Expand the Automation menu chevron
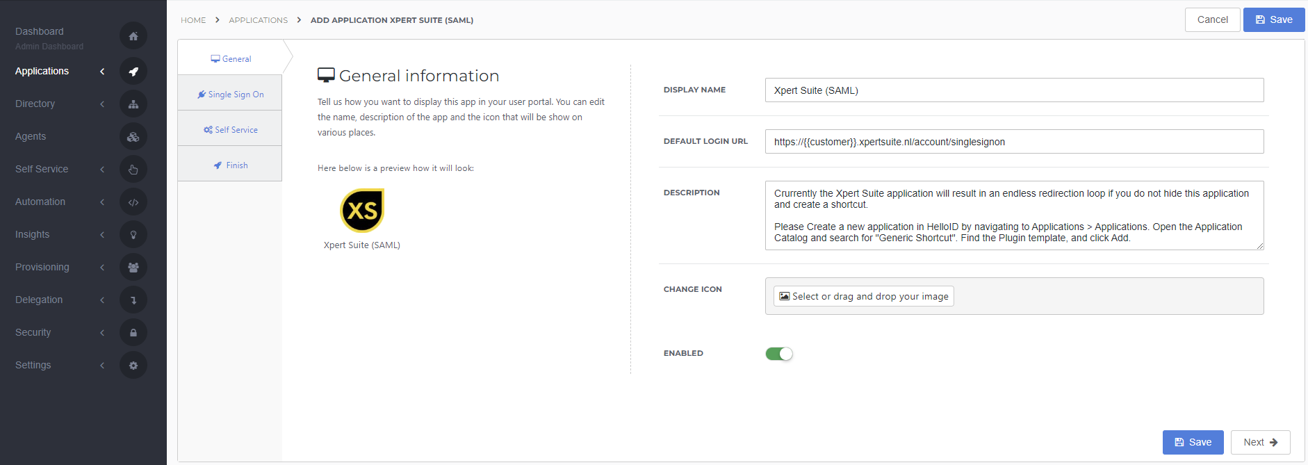 tap(102, 202)
